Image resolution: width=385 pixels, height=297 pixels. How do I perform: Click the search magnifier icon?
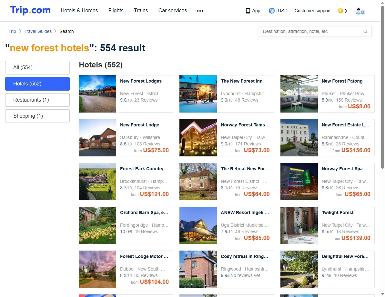point(365,31)
